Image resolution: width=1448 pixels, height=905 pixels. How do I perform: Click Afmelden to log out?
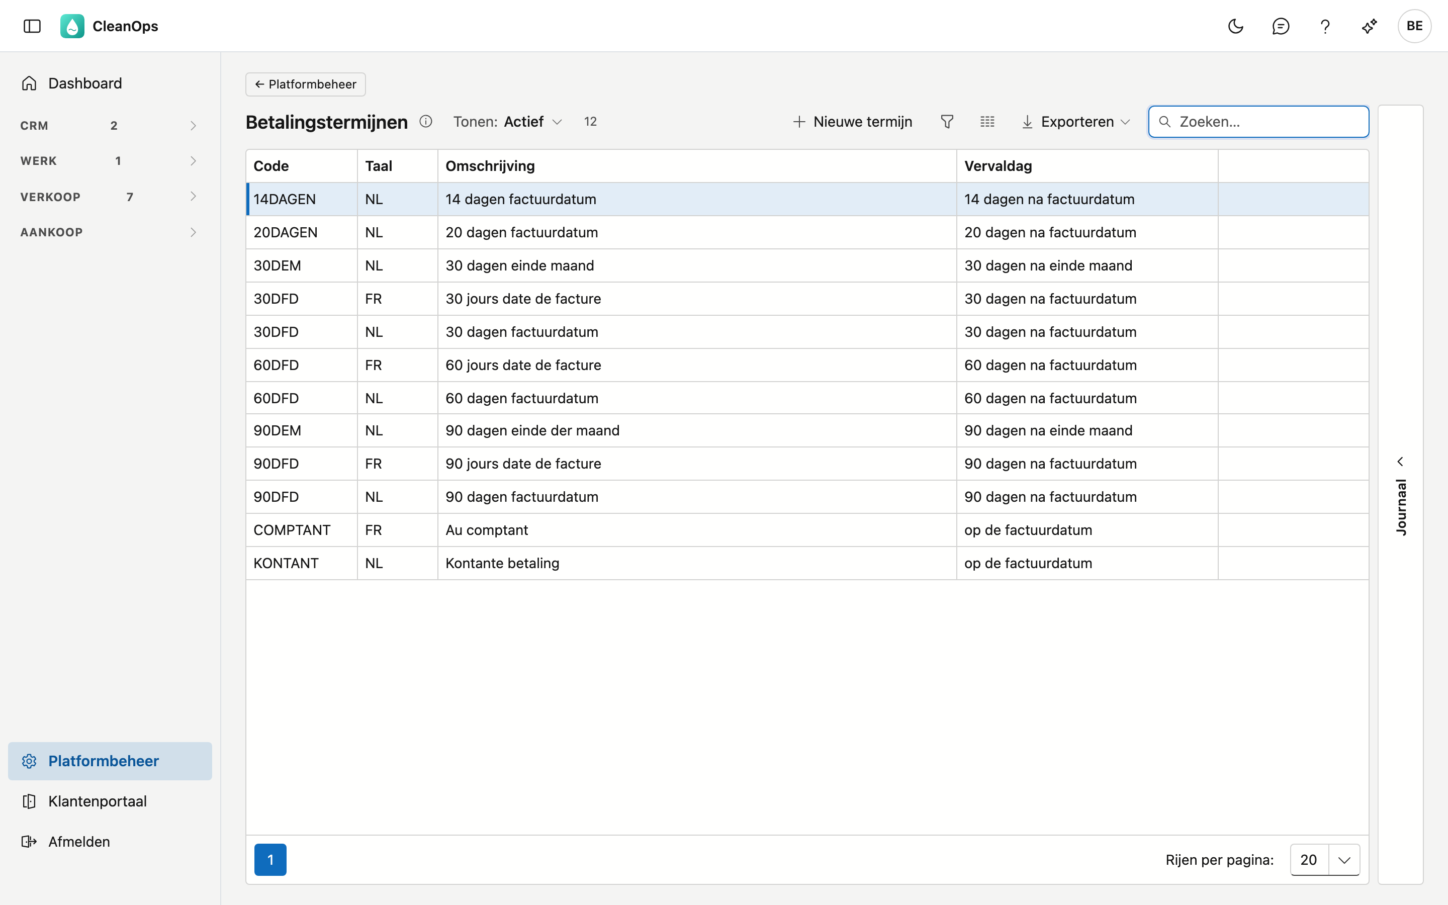(x=110, y=842)
